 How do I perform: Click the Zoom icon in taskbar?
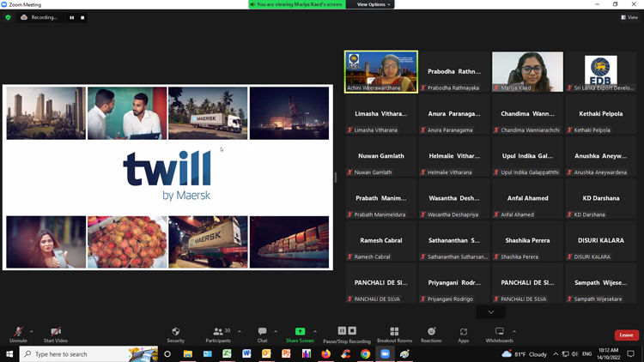pos(385,353)
